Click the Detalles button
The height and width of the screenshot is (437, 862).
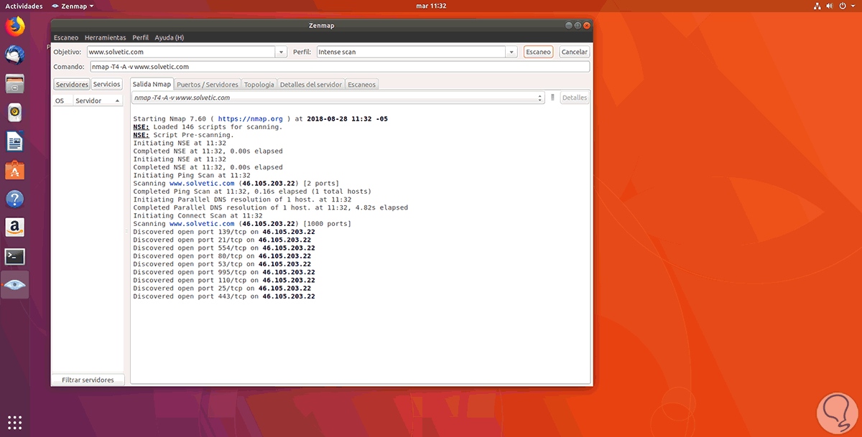click(x=575, y=98)
